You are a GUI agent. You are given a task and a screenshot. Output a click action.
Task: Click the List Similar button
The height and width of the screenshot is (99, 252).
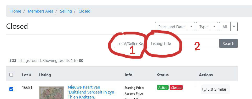point(215,89)
